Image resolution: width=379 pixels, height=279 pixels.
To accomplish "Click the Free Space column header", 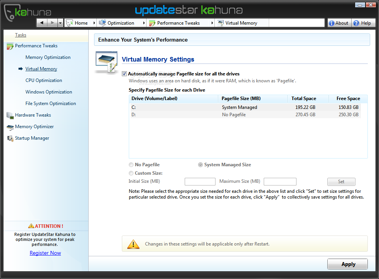I will (x=348, y=99).
